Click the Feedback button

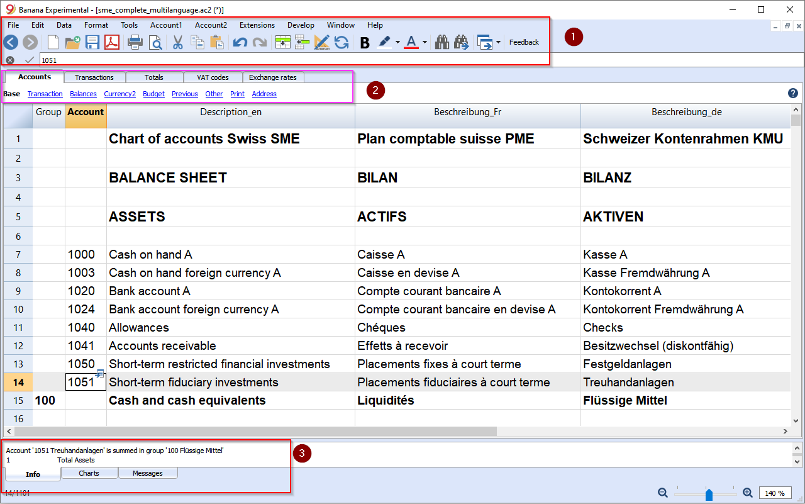point(524,42)
